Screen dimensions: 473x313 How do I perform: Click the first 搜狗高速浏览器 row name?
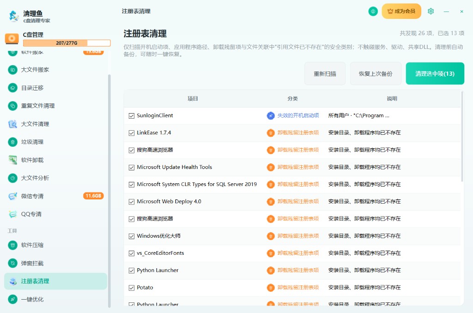pyautogui.click(x=155, y=150)
